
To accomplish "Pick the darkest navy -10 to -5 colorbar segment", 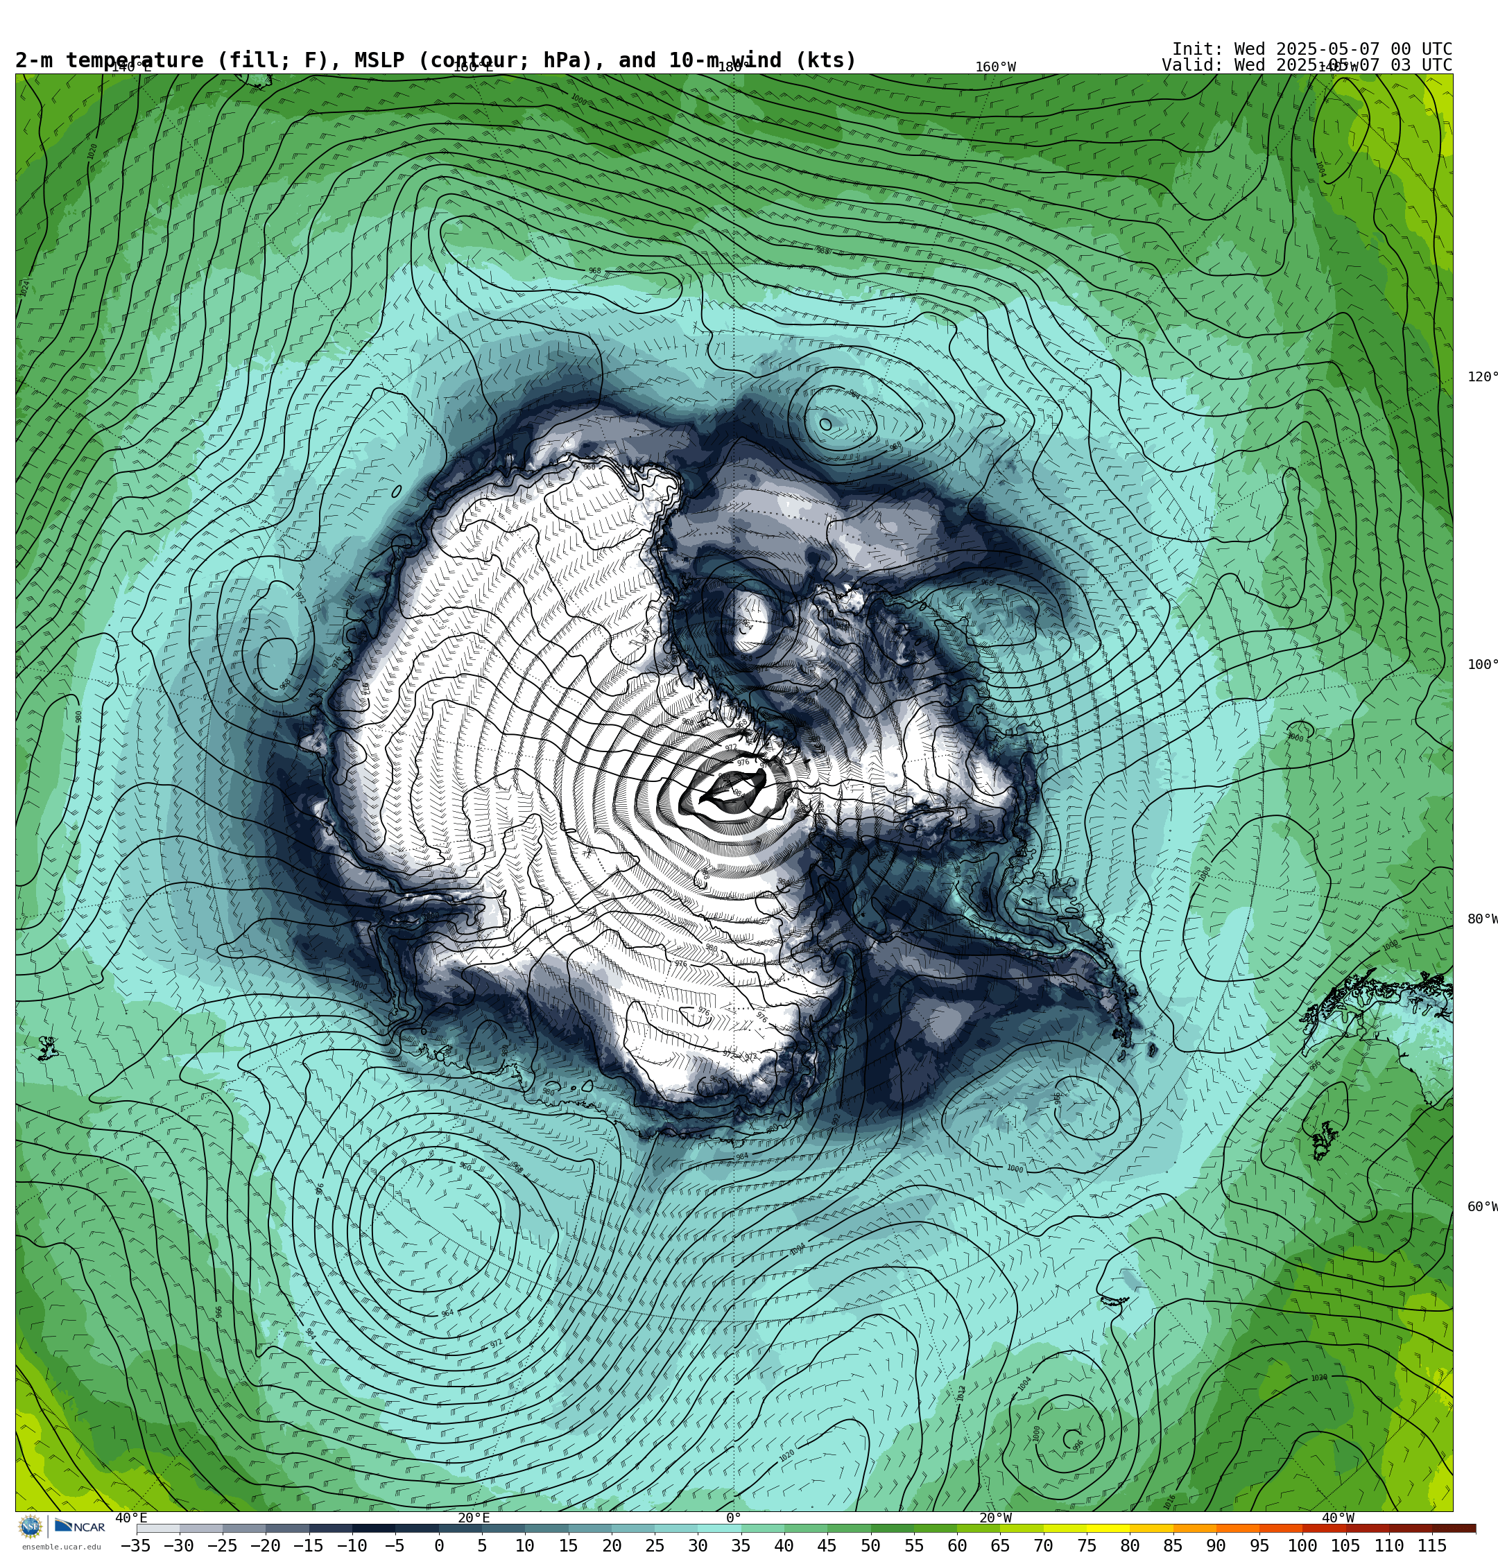I will [x=374, y=1528].
